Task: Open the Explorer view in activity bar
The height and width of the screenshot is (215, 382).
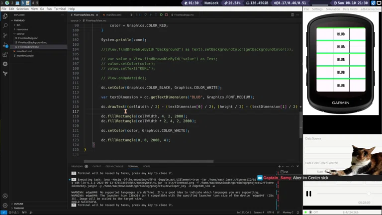Action: (5, 16)
